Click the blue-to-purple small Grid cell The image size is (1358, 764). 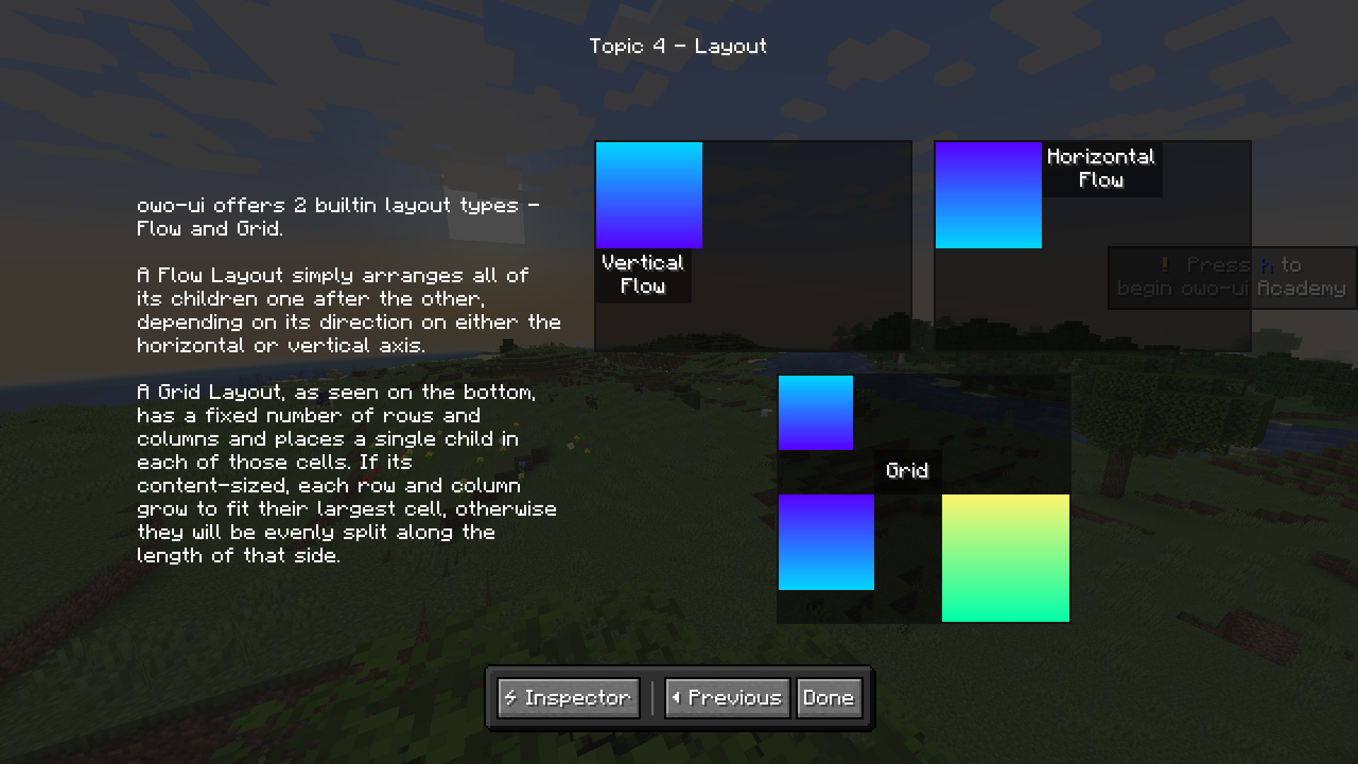point(814,412)
